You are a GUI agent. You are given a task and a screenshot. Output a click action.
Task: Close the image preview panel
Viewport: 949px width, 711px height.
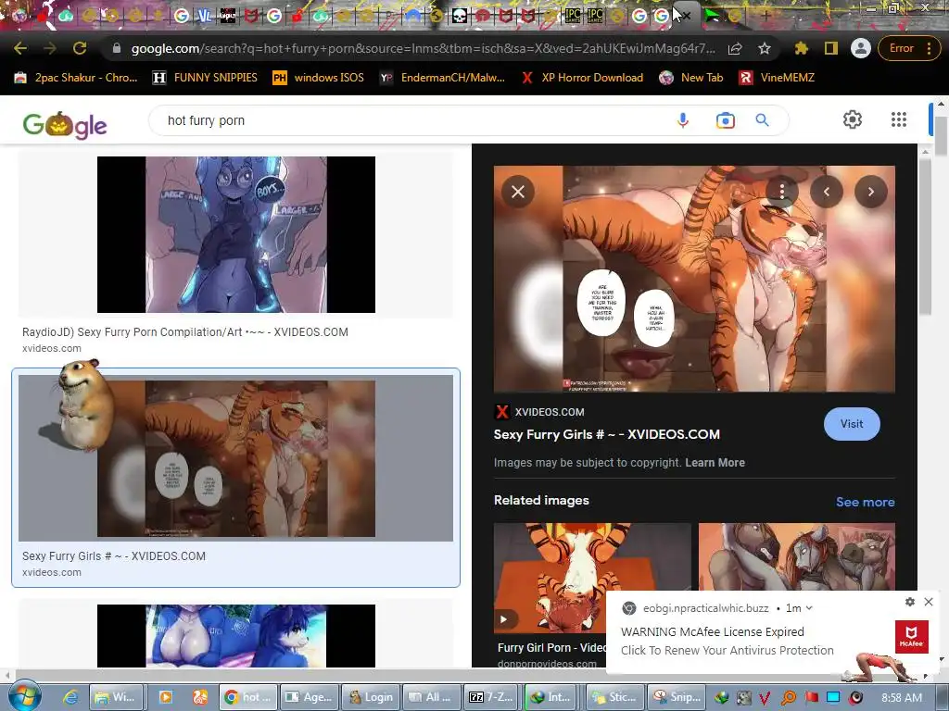pos(518,192)
